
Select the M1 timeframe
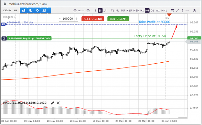118,11
